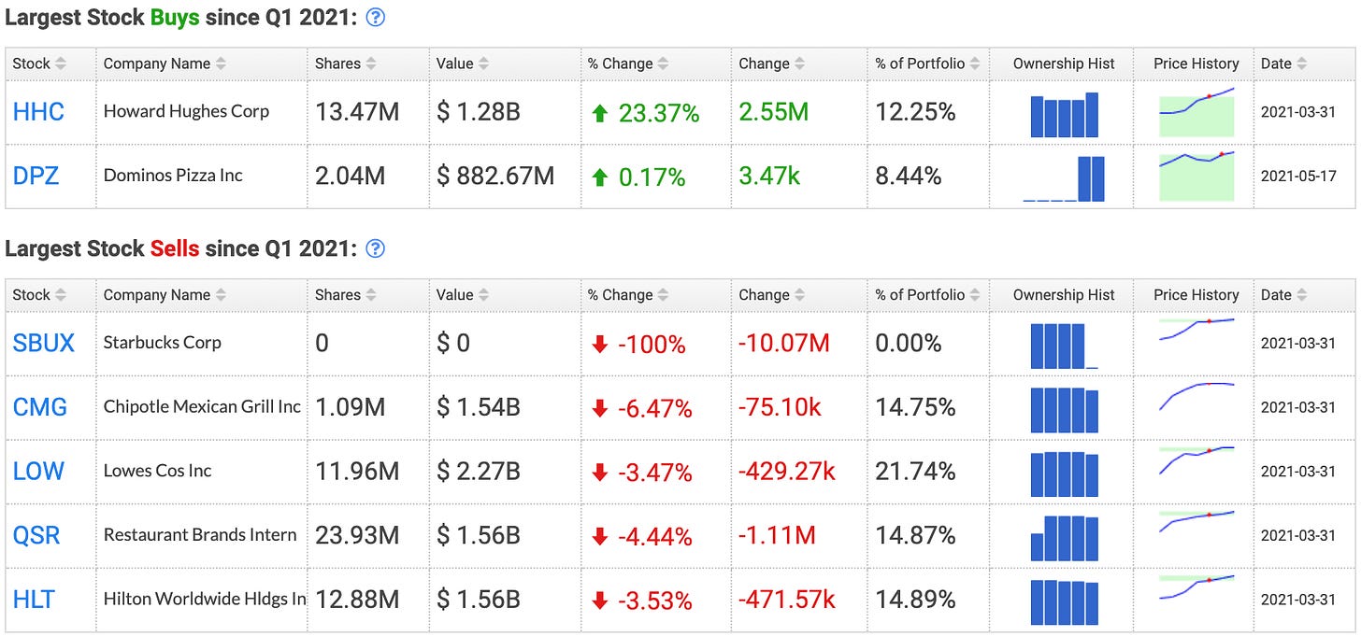
Task: View LOW ownership history bar chart
Action: [x=1064, y=473]
